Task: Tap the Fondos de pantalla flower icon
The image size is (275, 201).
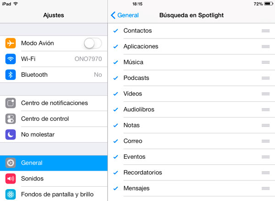Action: click(11, 194)
